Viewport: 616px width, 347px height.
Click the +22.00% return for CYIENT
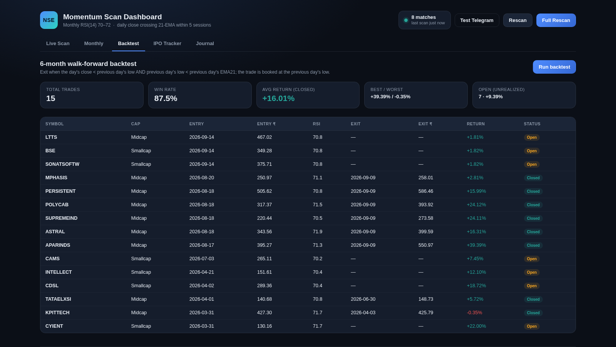(x=476, y=326)
